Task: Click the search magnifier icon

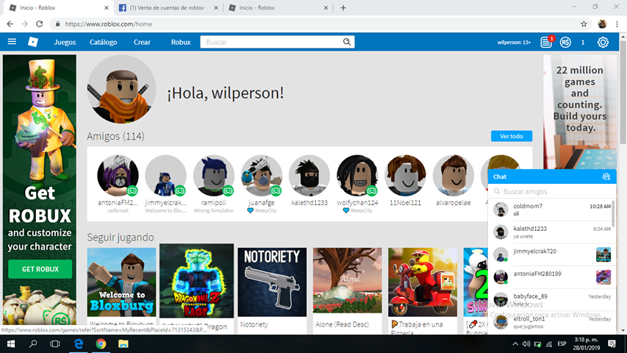Action: click(x=347, y=42)
